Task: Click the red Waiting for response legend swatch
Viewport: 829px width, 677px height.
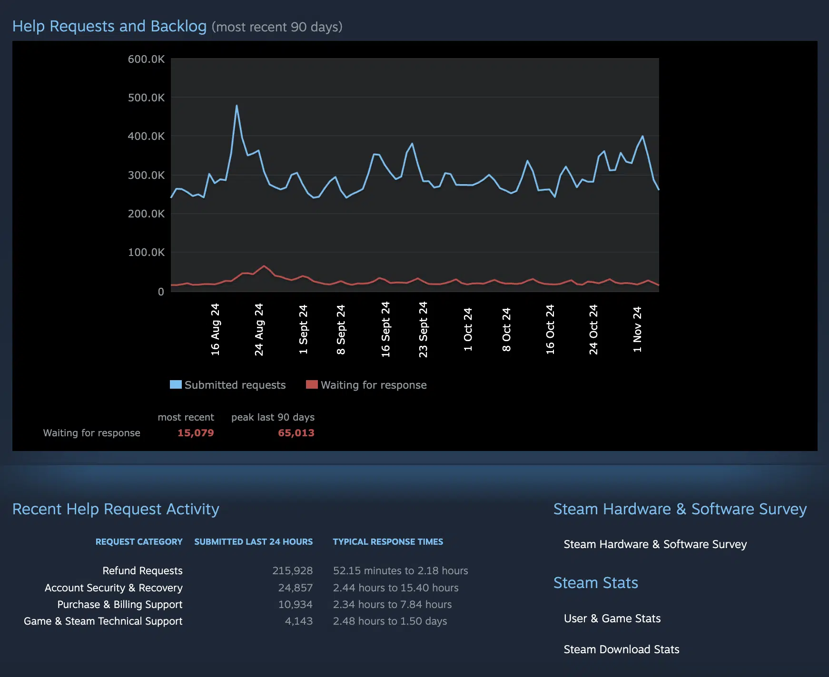Action: point(312,384)
